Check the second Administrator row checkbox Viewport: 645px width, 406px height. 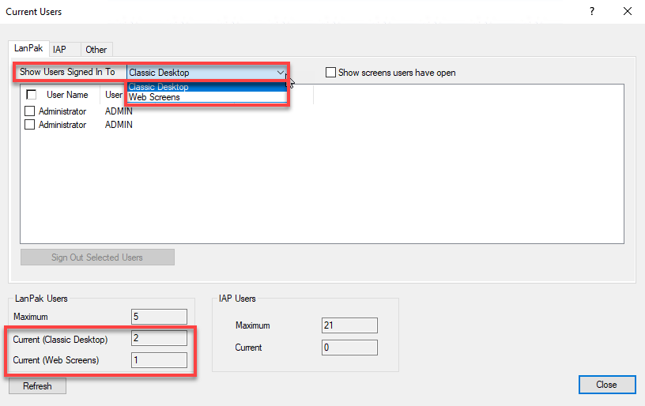[29, 125]
